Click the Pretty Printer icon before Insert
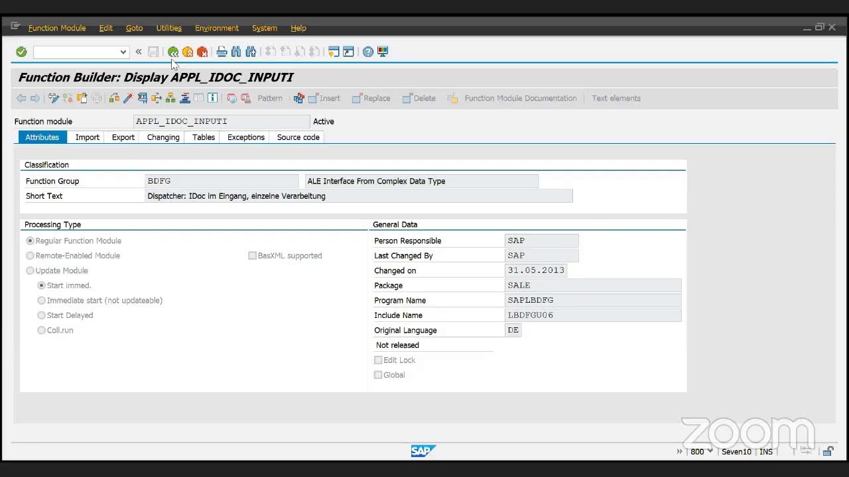 [299, 98]
